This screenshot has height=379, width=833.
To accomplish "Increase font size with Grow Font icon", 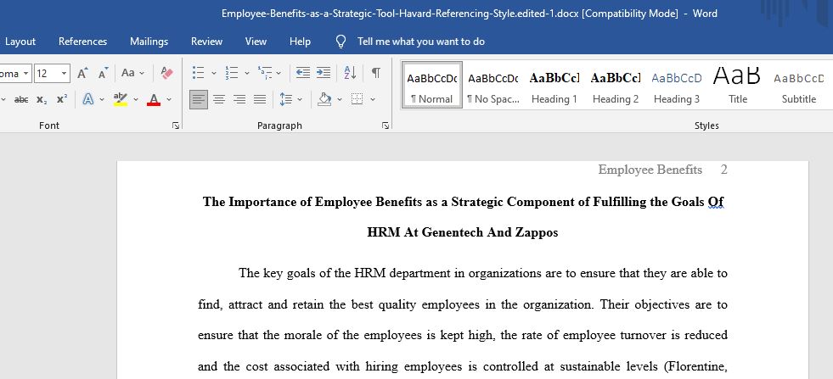I will [82, 73].
